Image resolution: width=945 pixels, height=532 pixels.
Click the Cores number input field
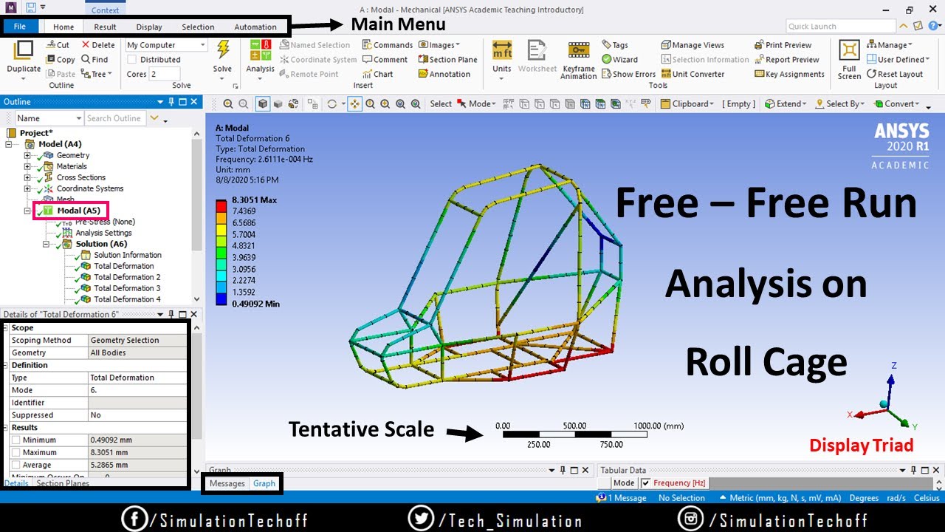[165, 74]
